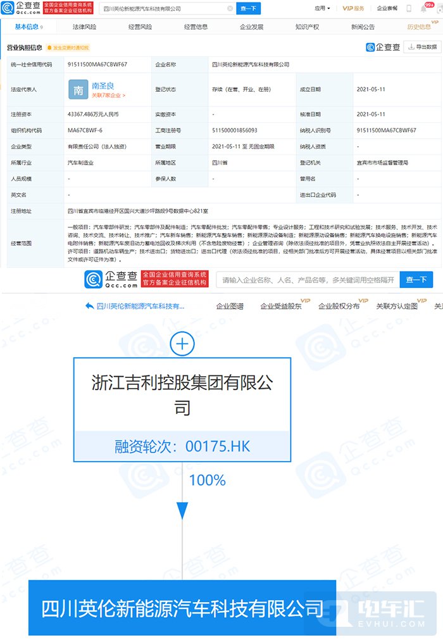Click the lower search input field

coord(308,280)
